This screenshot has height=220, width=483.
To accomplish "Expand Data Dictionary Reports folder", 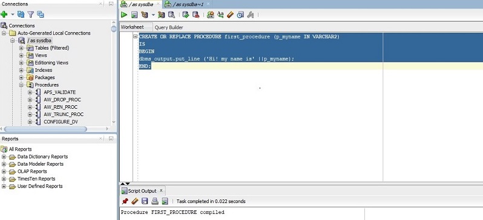I will coord(4,157).
